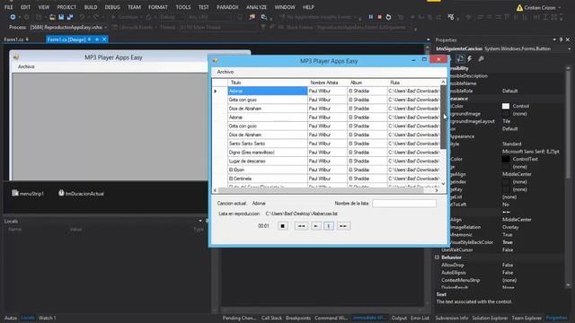Click the black ControlText color swatch

click(506, 159)
